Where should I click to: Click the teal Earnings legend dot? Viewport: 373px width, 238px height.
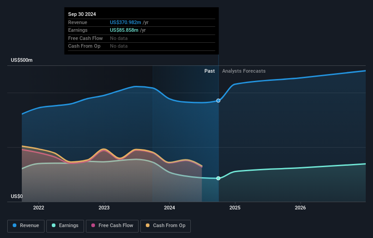click(x=54, y=225)
